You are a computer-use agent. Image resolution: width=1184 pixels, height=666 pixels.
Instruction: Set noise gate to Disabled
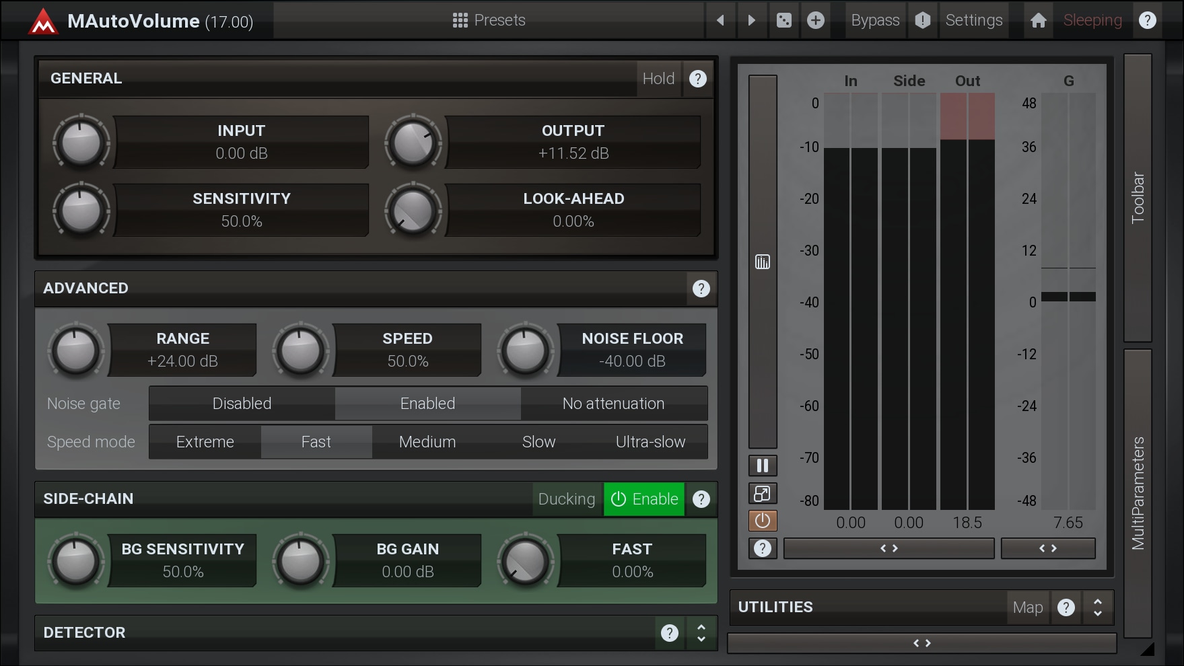[242, 404]
